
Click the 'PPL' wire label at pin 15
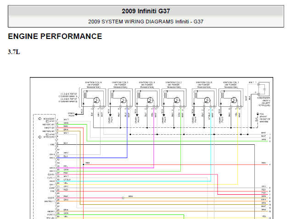[66, 166]
